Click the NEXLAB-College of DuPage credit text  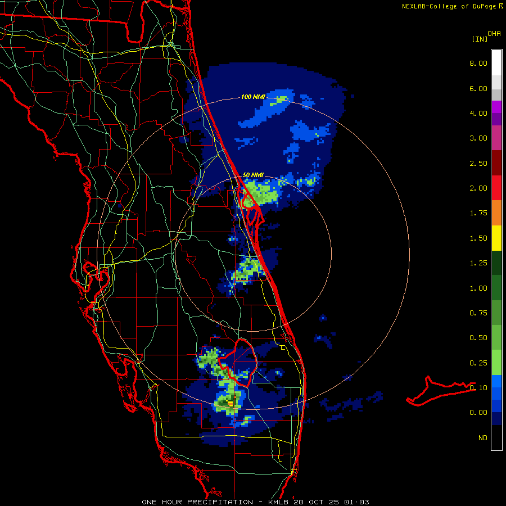[x=452, y=6]
